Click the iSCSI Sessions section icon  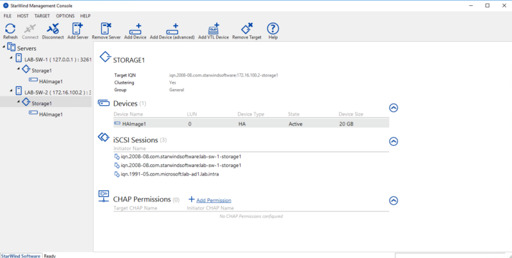(x=103, y=137)
